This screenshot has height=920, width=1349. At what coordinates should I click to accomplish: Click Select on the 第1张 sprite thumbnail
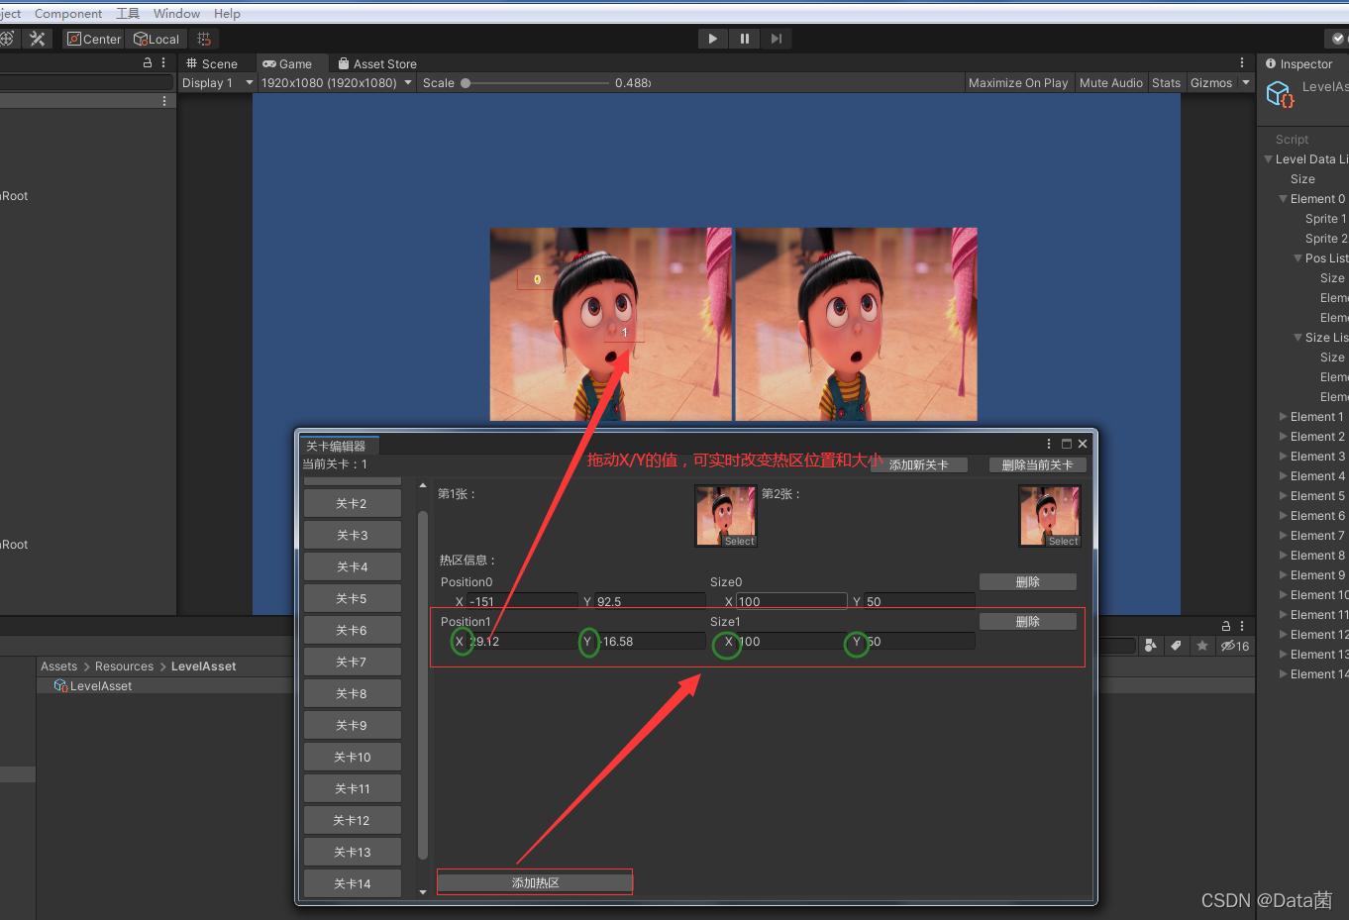(x=740, y=542)
